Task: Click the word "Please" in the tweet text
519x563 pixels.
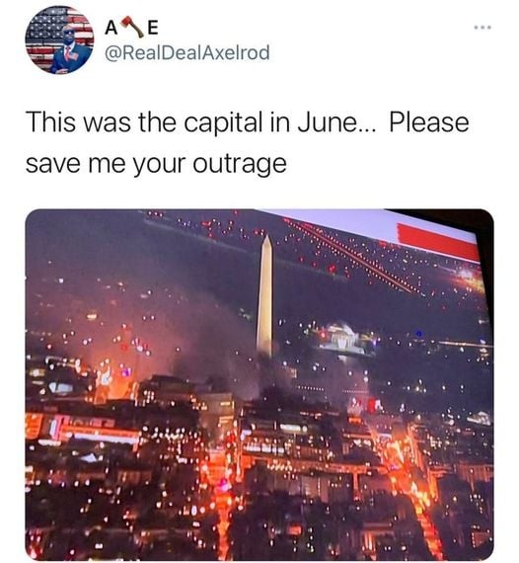Action: (x=429, y=122)
